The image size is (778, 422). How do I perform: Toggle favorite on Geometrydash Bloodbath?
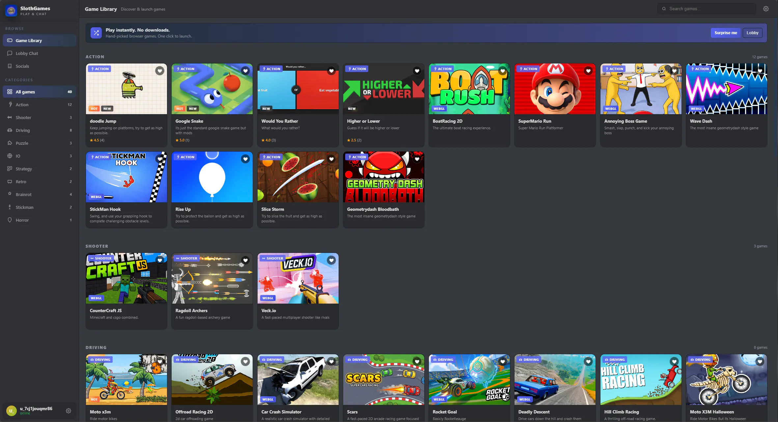click(x=417, y=159)
